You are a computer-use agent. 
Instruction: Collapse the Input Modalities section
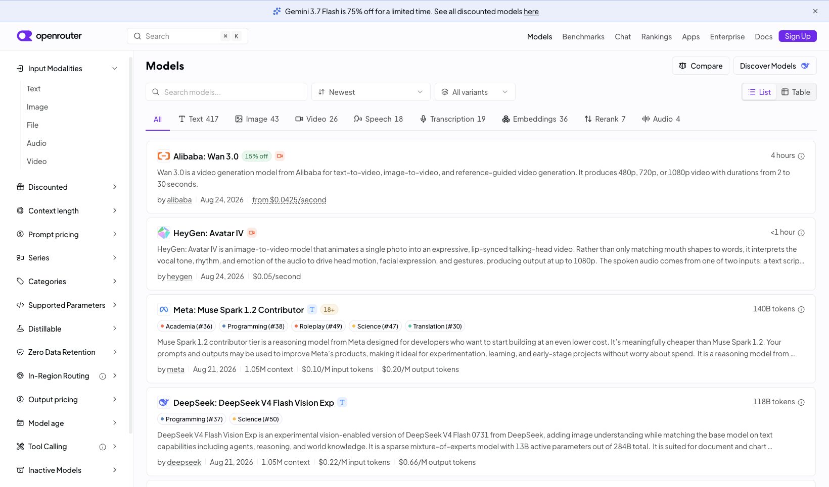67,68
